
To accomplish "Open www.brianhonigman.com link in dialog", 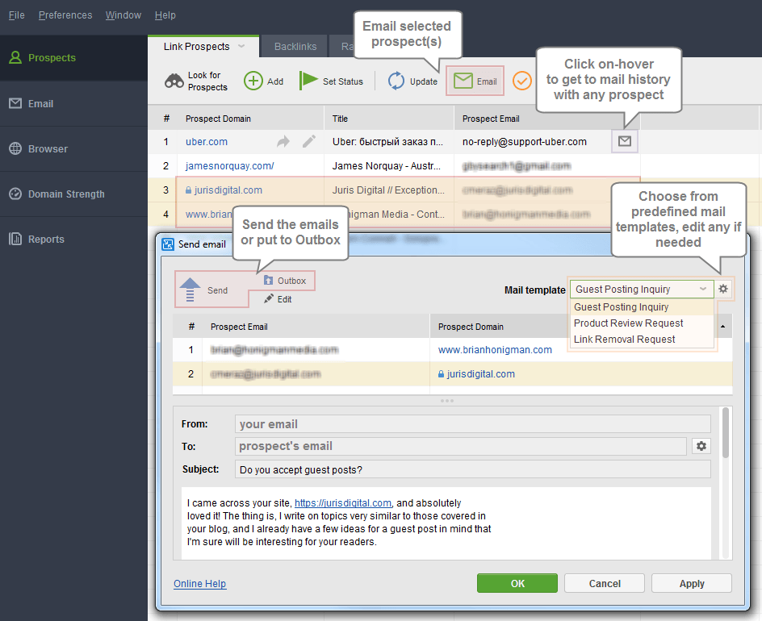I will pos(495,350).
